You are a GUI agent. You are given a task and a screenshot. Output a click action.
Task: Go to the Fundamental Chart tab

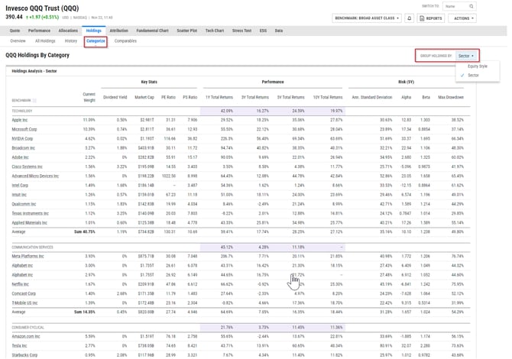tap(154, 31)
